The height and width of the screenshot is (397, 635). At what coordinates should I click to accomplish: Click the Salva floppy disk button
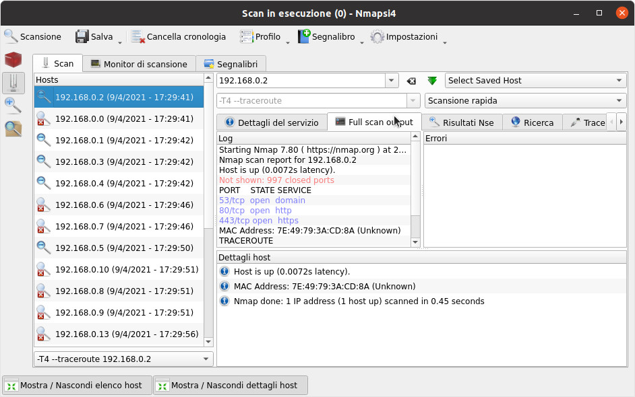pyautogui.click(x=94, y=37)
